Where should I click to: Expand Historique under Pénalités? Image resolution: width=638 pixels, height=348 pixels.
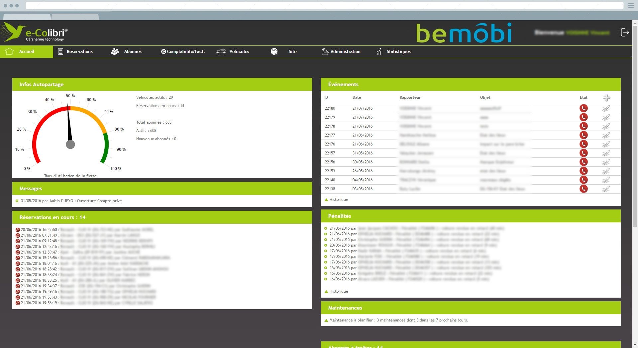[336, 291]
